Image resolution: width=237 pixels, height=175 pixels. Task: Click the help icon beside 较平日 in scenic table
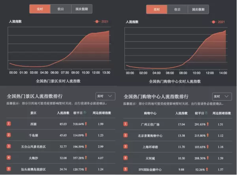pyautogui.click(x=85, y=113)
